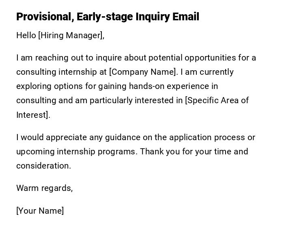Select the '[Company Name]' placeholder text
Image resolution: width=284 pixels, height=236 pixels.
coord(143,72)
